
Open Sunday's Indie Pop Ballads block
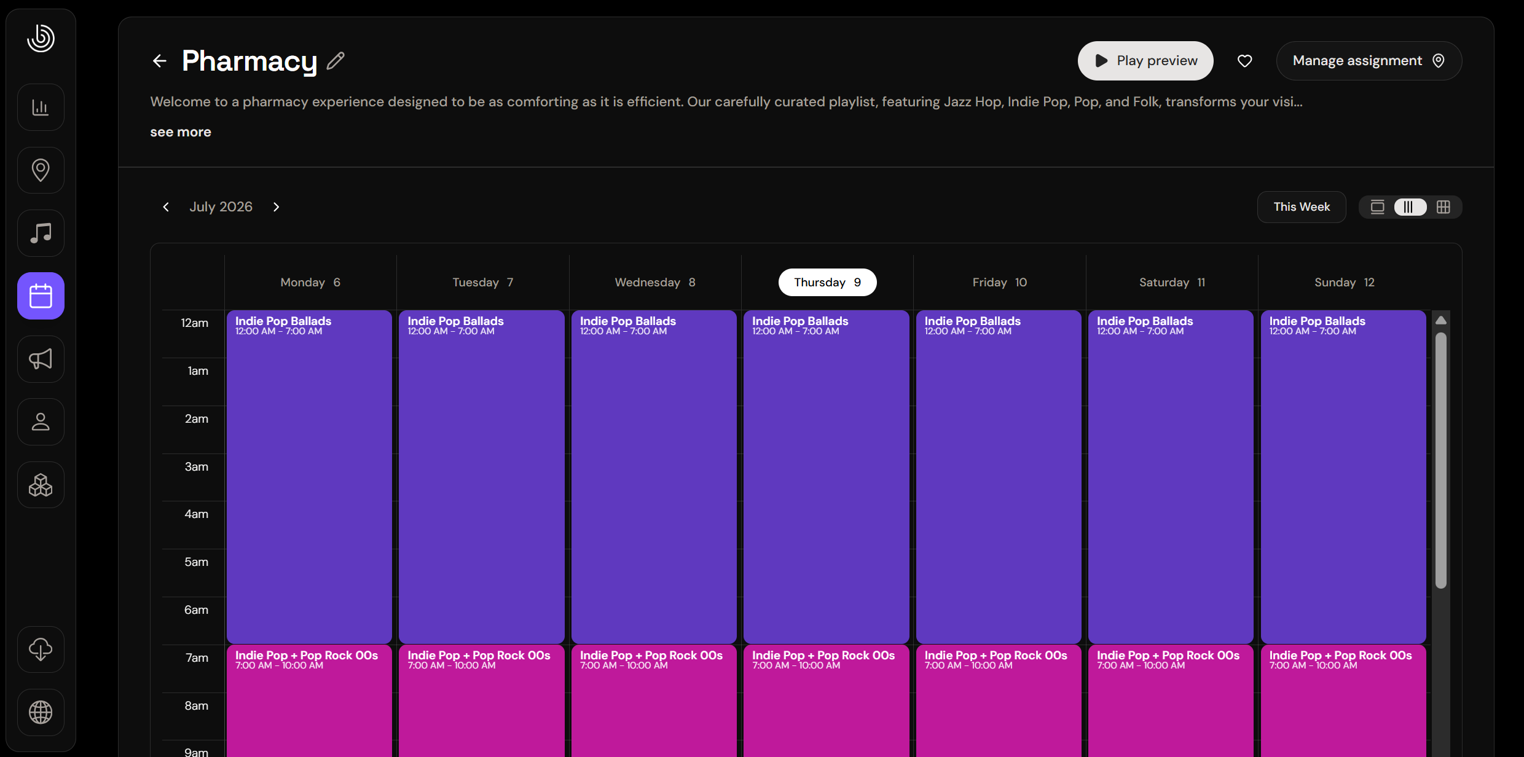[1343, 477]
